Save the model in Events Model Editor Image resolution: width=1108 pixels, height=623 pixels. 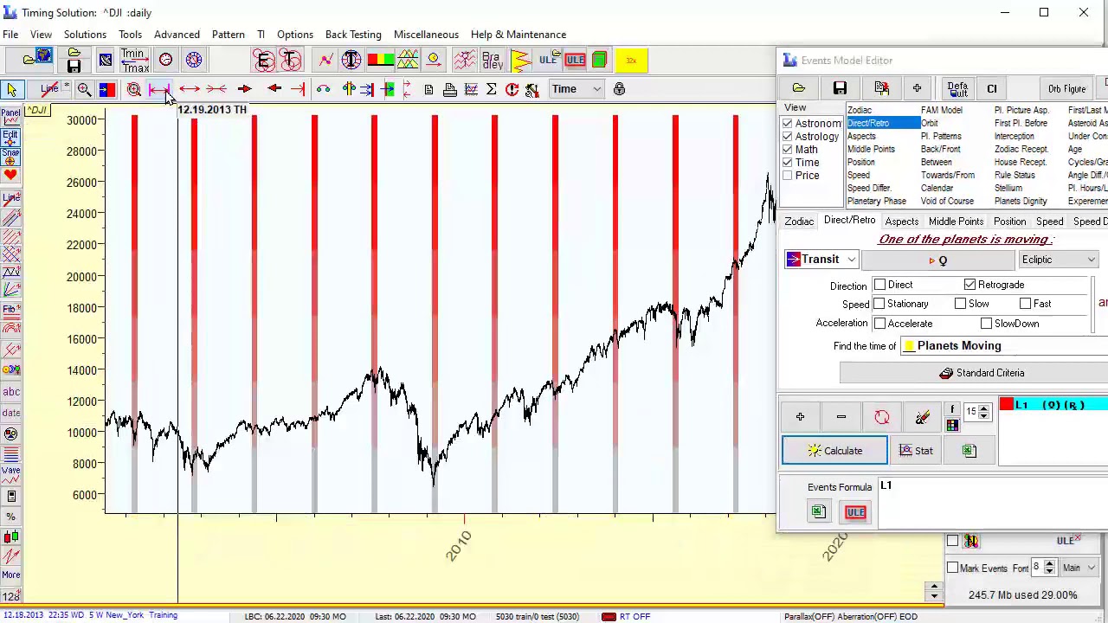click(x=840, y=88)
